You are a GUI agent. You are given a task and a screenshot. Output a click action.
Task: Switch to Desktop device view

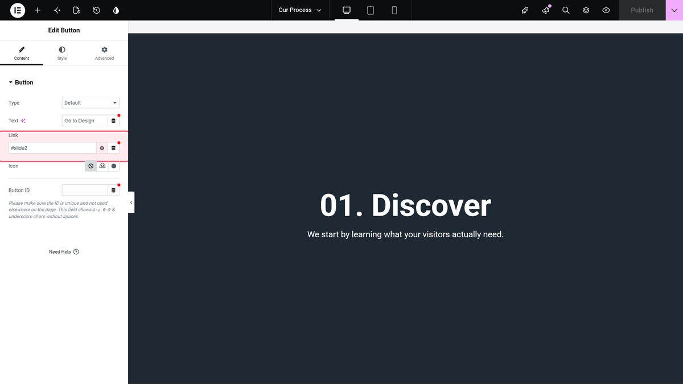[x=347, y=10]
